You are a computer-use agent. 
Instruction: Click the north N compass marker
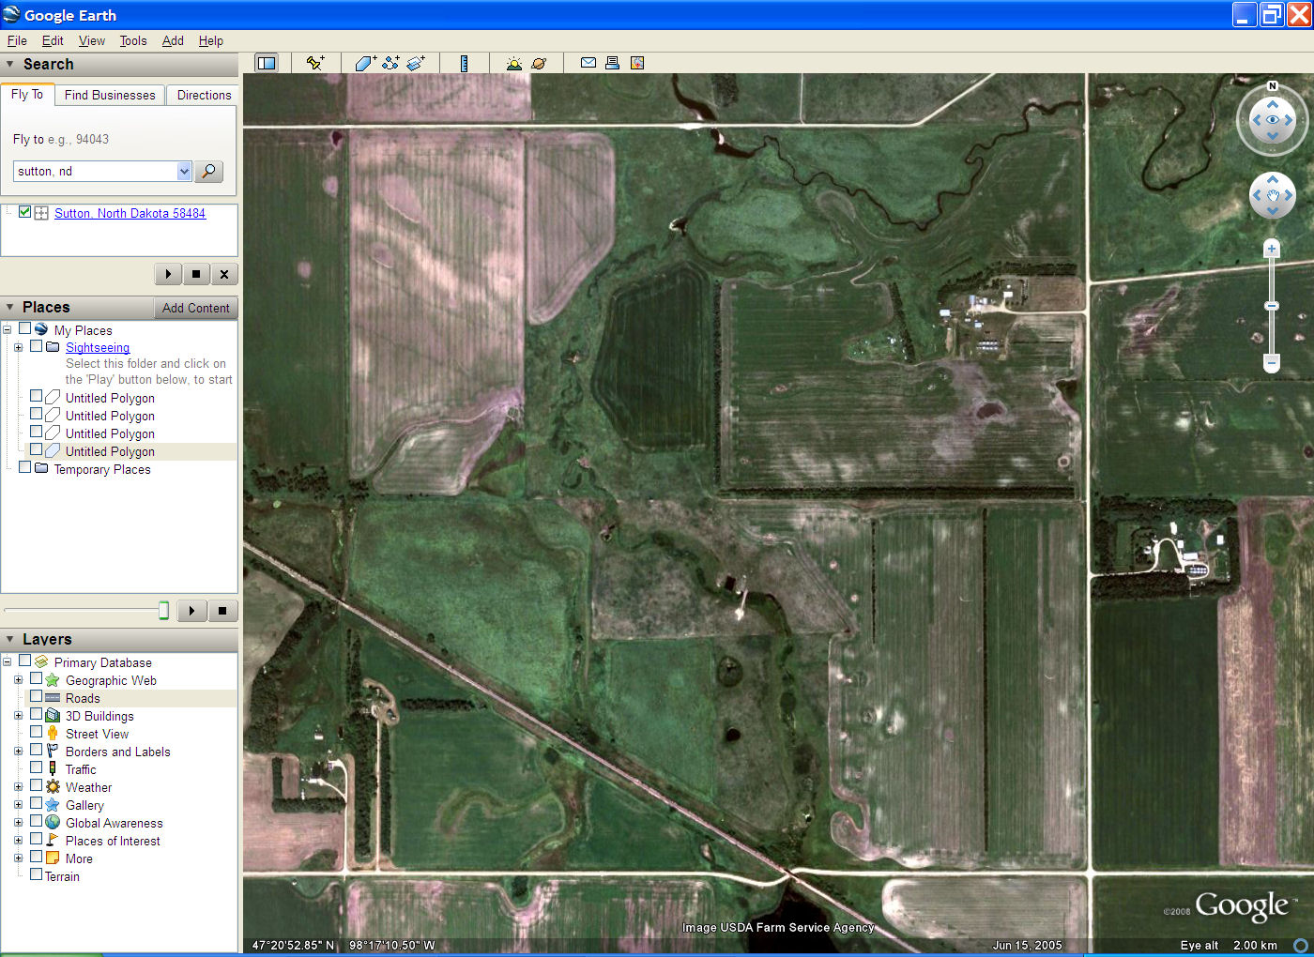coord(1273,86)
